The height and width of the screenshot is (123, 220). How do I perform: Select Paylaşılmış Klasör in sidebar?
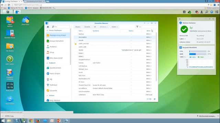[x=58, y=35]
